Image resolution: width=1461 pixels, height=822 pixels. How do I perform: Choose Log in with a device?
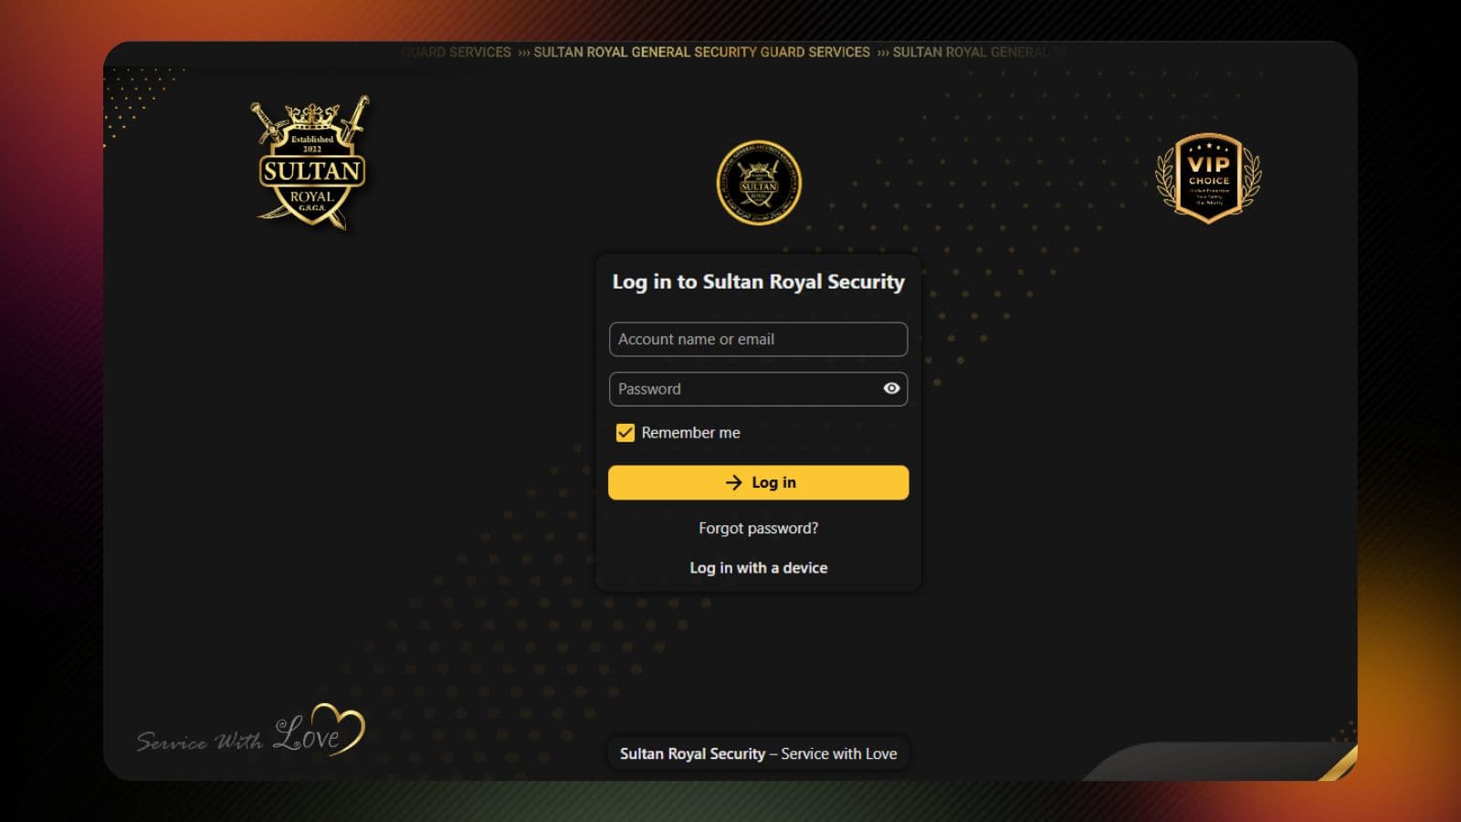pyautogui.click(x=758, y=567)
